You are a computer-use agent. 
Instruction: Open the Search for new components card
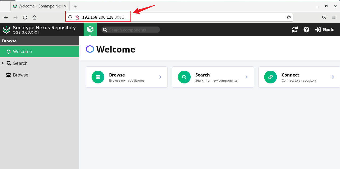213,77
